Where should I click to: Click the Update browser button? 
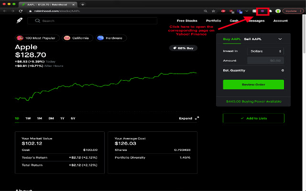[x=293, y=11]
